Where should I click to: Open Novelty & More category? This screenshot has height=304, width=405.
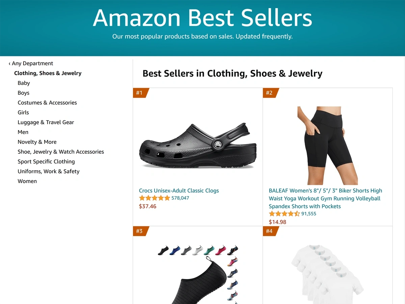(x=37, y=142)
